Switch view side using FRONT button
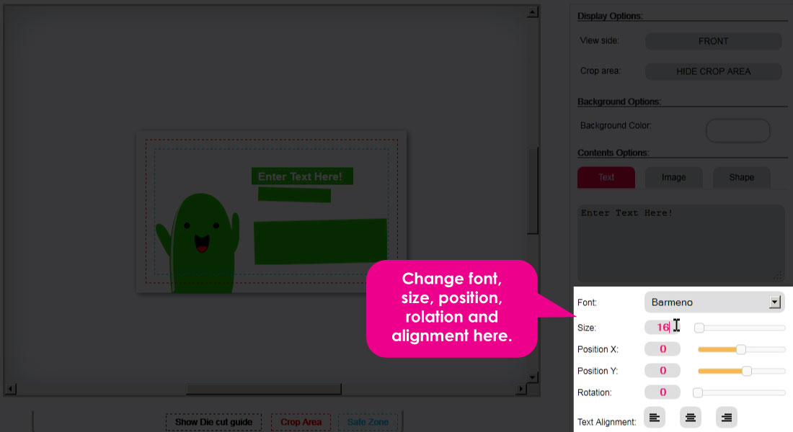The image size is (793, 432). [713, 42]
